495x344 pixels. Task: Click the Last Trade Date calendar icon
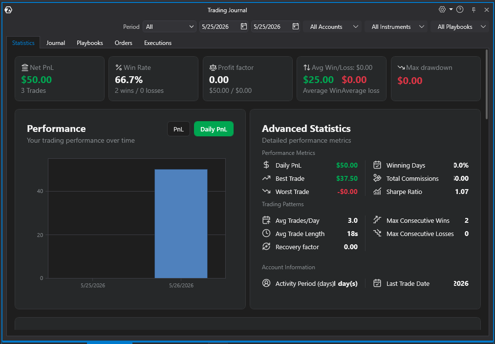377,283
